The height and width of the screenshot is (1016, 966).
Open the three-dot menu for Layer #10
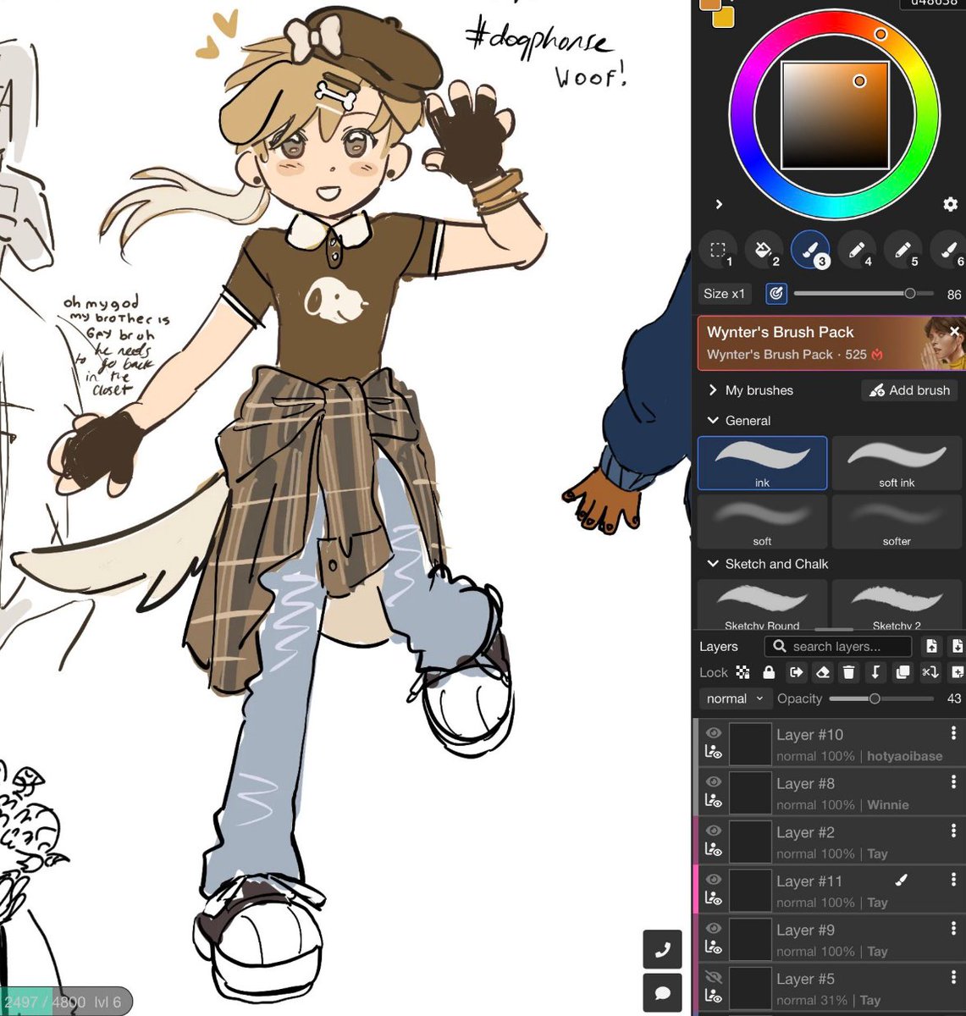[953, 733]
